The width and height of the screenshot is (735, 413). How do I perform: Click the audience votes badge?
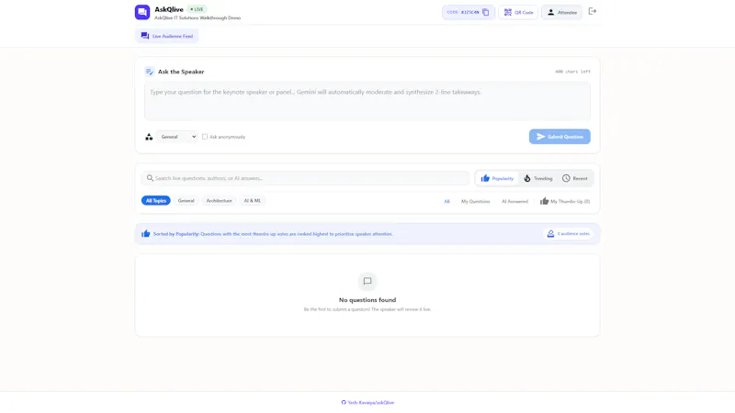(568, 234)
